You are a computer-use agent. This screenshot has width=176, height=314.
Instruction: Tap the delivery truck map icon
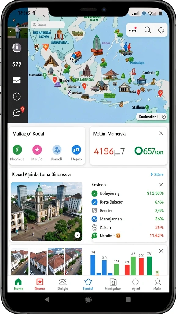(76, 56)
